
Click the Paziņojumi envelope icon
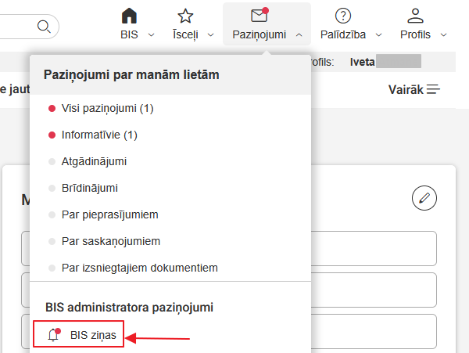(x=260, y=15)
